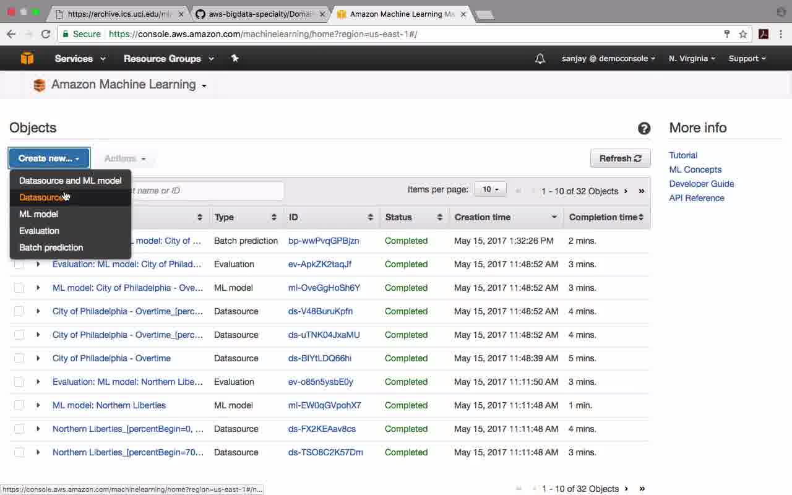Open the Resource Groups dropdown

[x=169, y=59]
